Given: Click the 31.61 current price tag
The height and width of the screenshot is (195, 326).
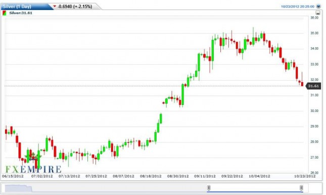Looking at the screenshot, I should [313, 86].
